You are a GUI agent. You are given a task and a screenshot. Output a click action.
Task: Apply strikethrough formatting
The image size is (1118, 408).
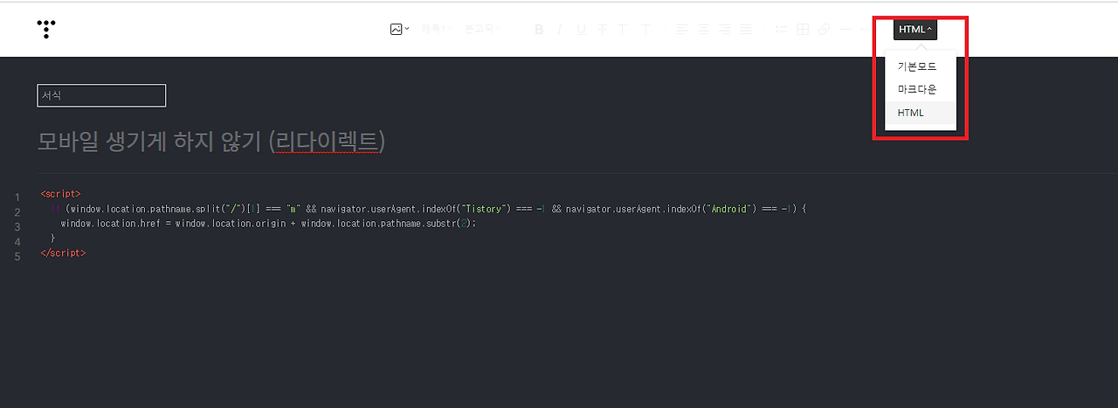603,30
